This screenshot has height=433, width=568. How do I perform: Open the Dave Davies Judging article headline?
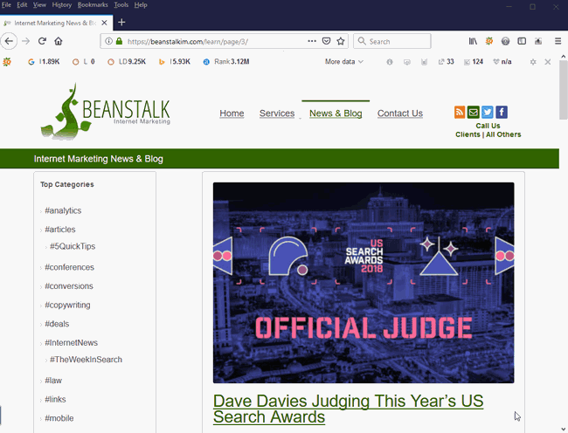point(348,409)
